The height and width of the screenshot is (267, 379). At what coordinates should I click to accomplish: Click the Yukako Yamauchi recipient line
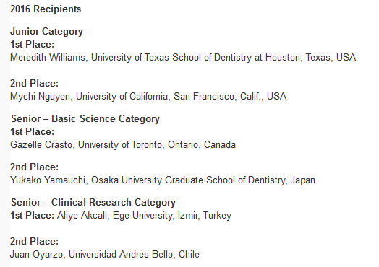[x=163, y=180]
